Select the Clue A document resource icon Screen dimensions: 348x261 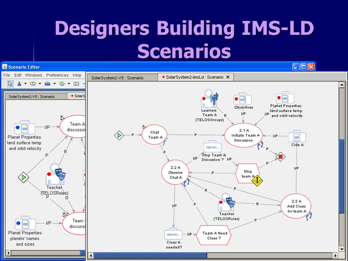tap(297, 136)
